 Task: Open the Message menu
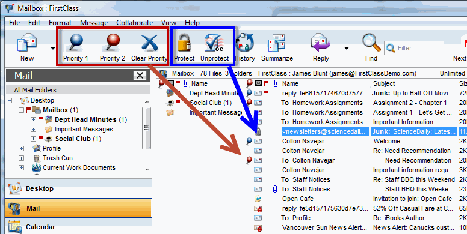coord(94,23)
